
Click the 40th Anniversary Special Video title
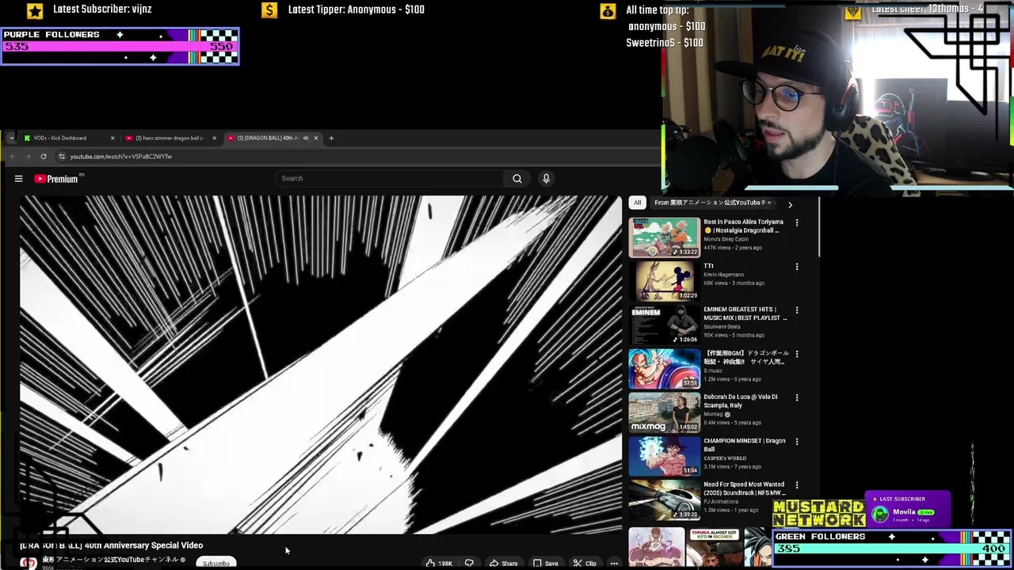[112, 545]
